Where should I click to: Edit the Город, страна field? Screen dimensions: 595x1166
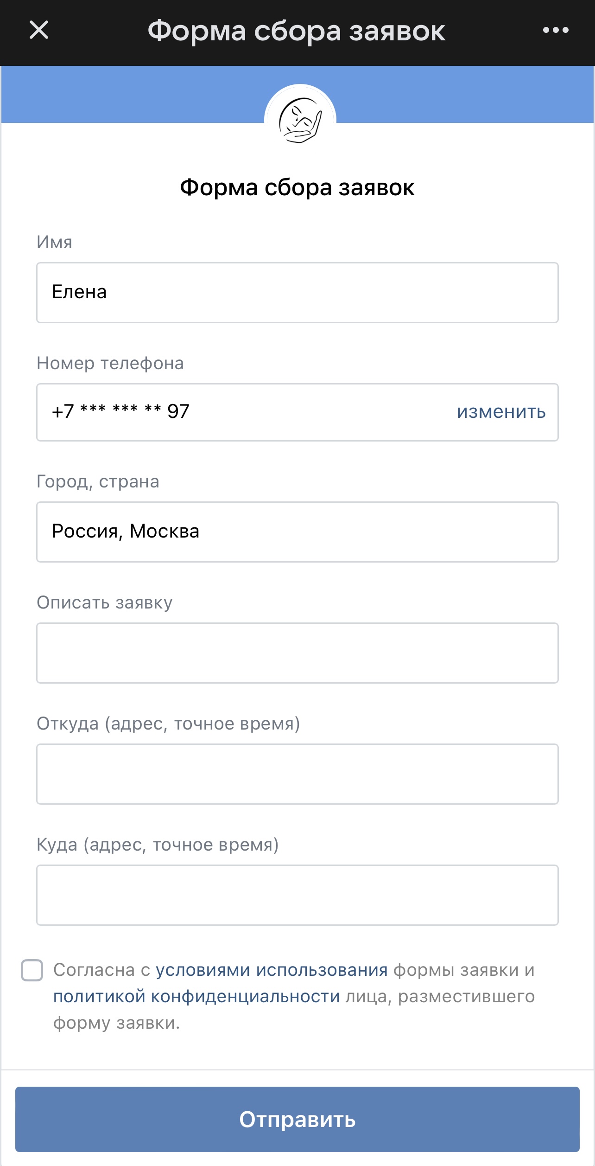pos(297,532)
